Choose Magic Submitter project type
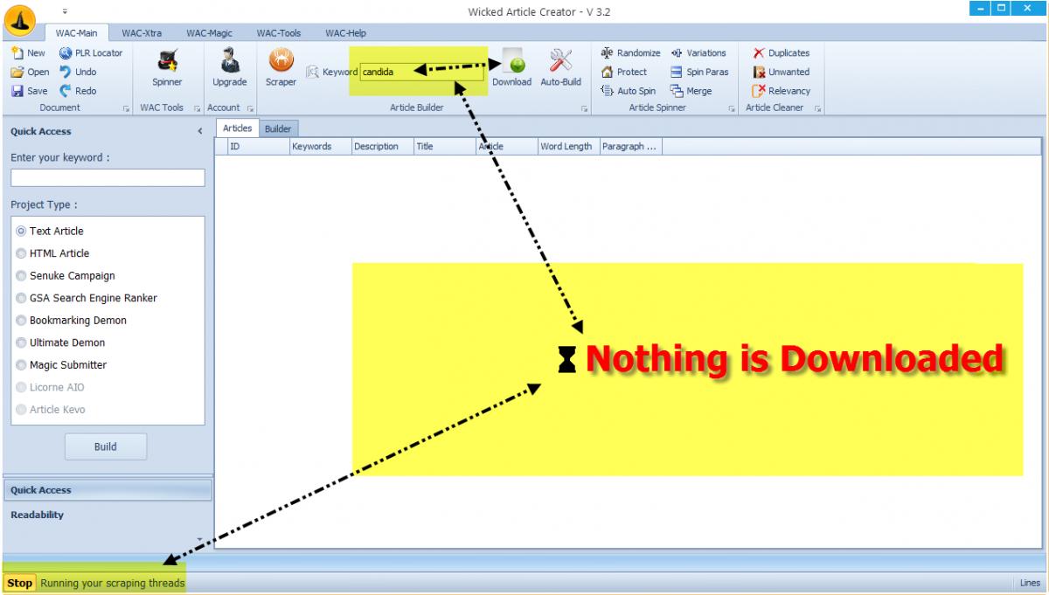The width and height of the screenshot is (1049, 595). pyautogui.click(x=61, y=365)
